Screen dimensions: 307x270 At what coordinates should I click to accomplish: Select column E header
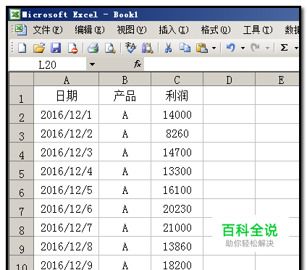pyautogui.click(x=277, y=80)
